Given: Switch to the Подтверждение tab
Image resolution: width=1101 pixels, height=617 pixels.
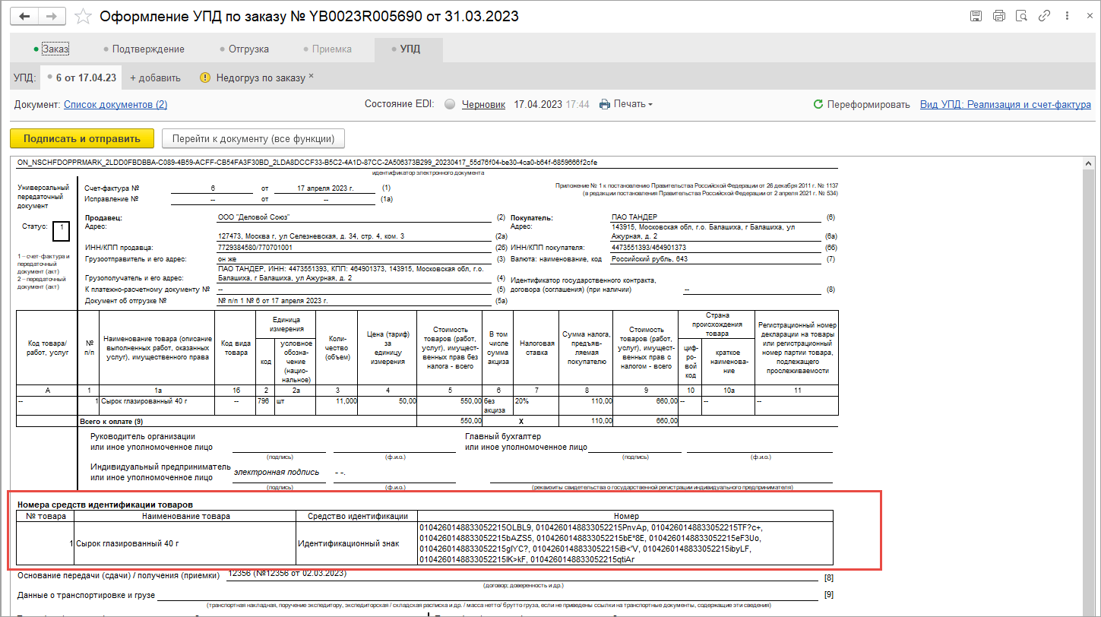Looking at the screenshot, I should click(x=147, y=49).
